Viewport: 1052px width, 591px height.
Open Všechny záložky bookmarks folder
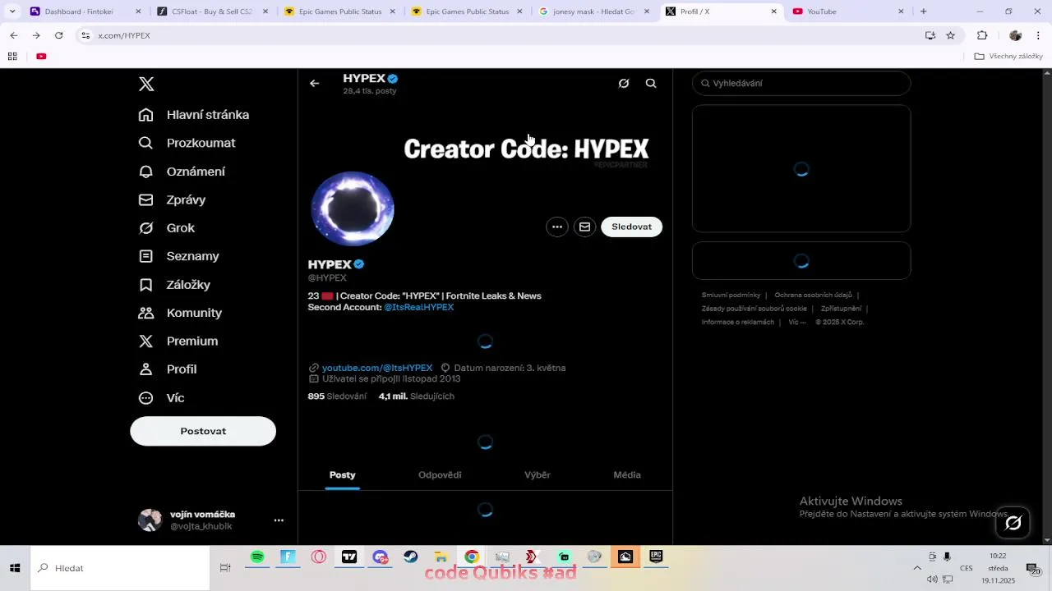tap(1008, 56)
